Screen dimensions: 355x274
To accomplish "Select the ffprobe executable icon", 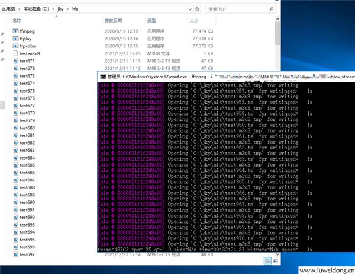I will pos(16,46).
